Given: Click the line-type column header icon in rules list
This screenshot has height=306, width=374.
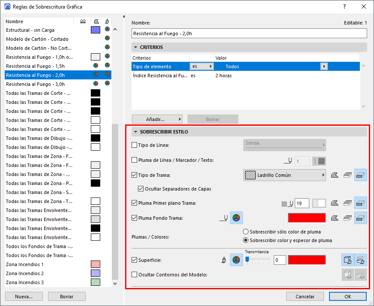Looking at the screenshot, I should coord(83,21).
